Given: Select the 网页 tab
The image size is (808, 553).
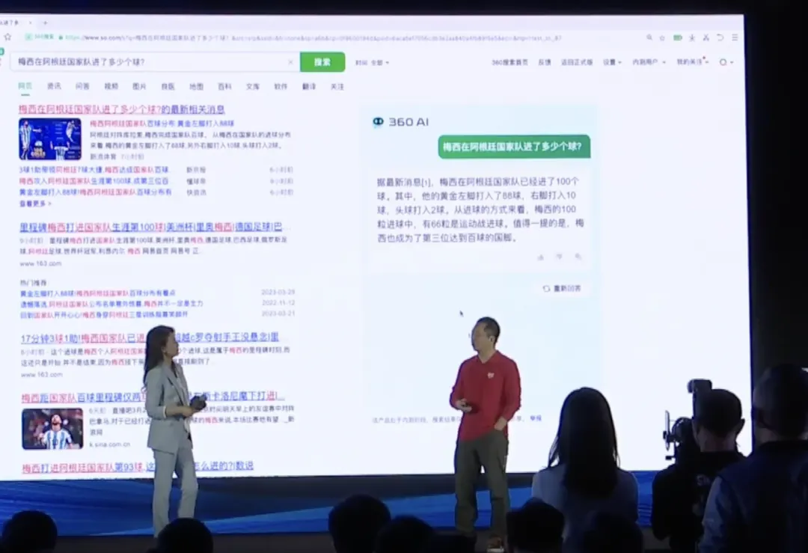Looking at the screenshot, I should [x=25, y=86].
